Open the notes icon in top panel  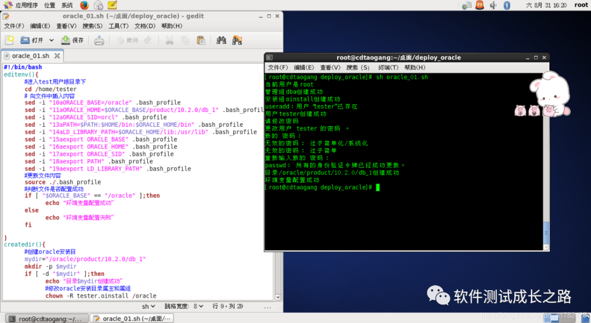(x=112, y=5)
